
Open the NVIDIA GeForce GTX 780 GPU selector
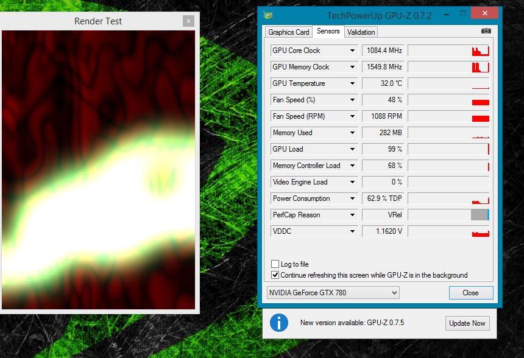coord(333,292)
